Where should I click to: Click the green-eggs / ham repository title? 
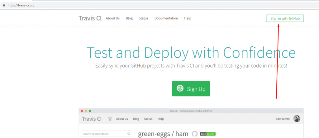163,134
